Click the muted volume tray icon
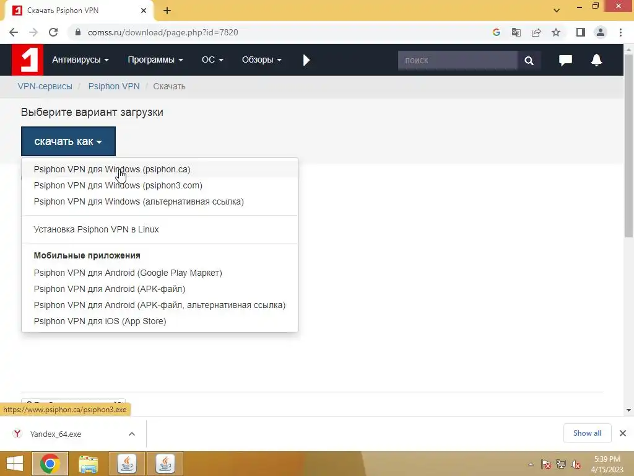The image size is (634, 476). tap(576, 464)
